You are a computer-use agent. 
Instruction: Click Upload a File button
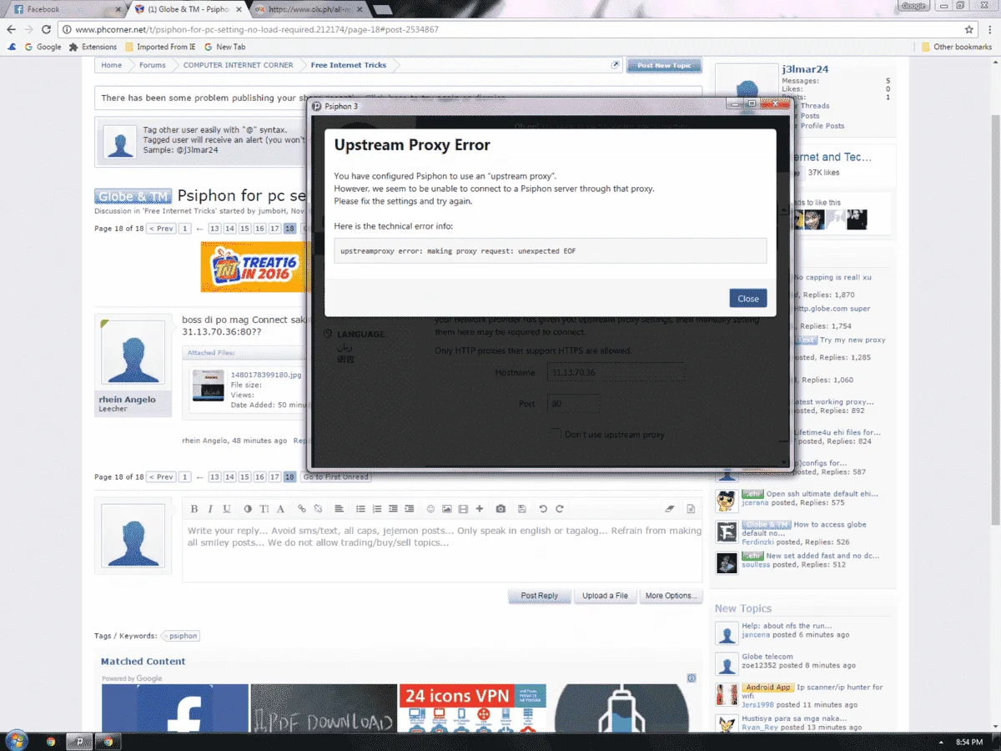605,596
